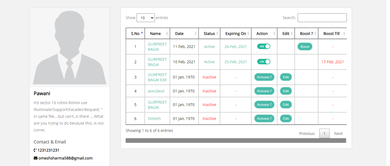Open the show entries dropdown
The height and width of the screenshot is (166, 390).
point(146,18)
